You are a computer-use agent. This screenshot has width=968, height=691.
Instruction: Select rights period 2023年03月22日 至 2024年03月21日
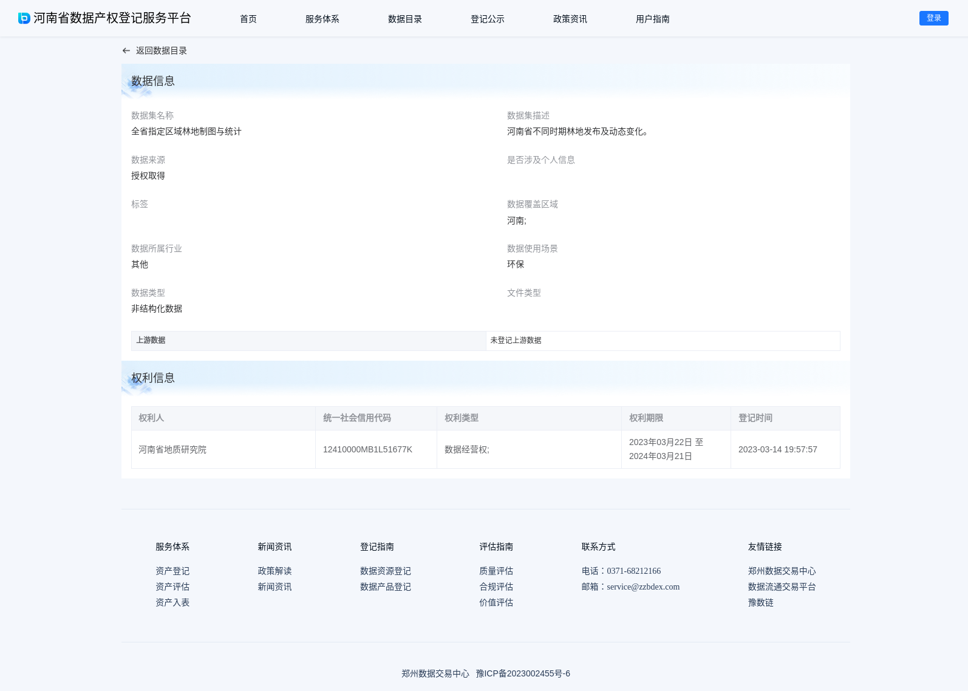tap(666, 449)
